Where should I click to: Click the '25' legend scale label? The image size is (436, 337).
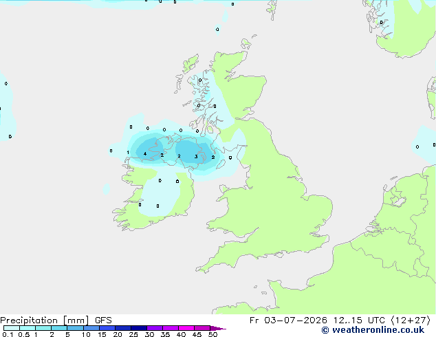[133, 334]
